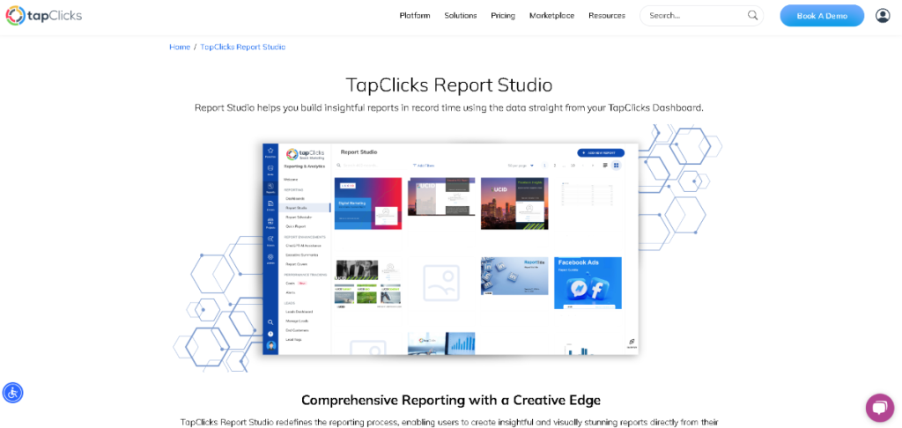Click the tapClicks logo in the header
902x428 pixels.
(45, 16)
